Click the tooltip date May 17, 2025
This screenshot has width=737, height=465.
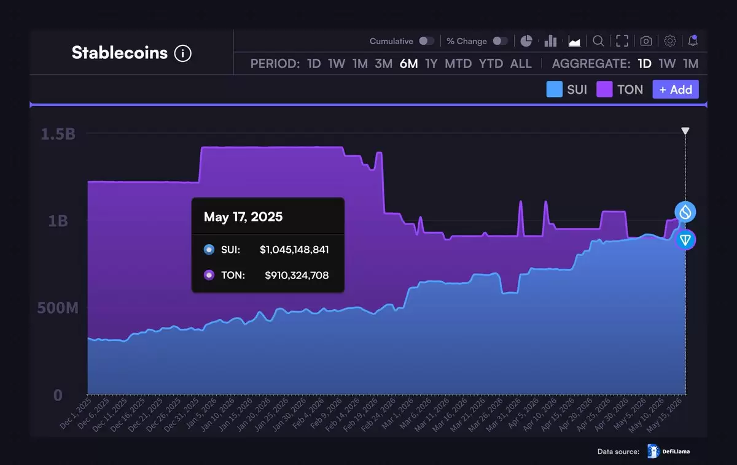243,217
